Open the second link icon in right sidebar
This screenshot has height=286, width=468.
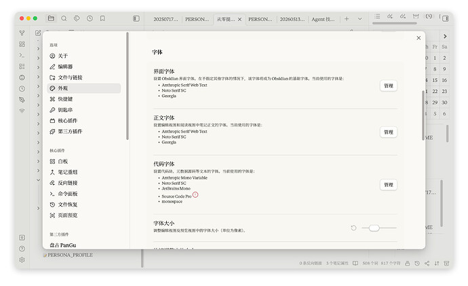(x=403, y=16)
